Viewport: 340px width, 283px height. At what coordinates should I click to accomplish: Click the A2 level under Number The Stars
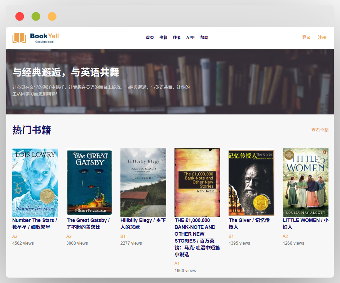(x=15, y=236)
